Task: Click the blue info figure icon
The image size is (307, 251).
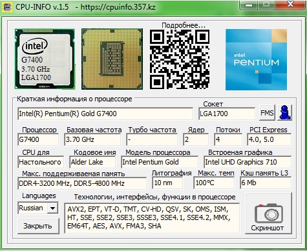Action: [x=285, y=112]
